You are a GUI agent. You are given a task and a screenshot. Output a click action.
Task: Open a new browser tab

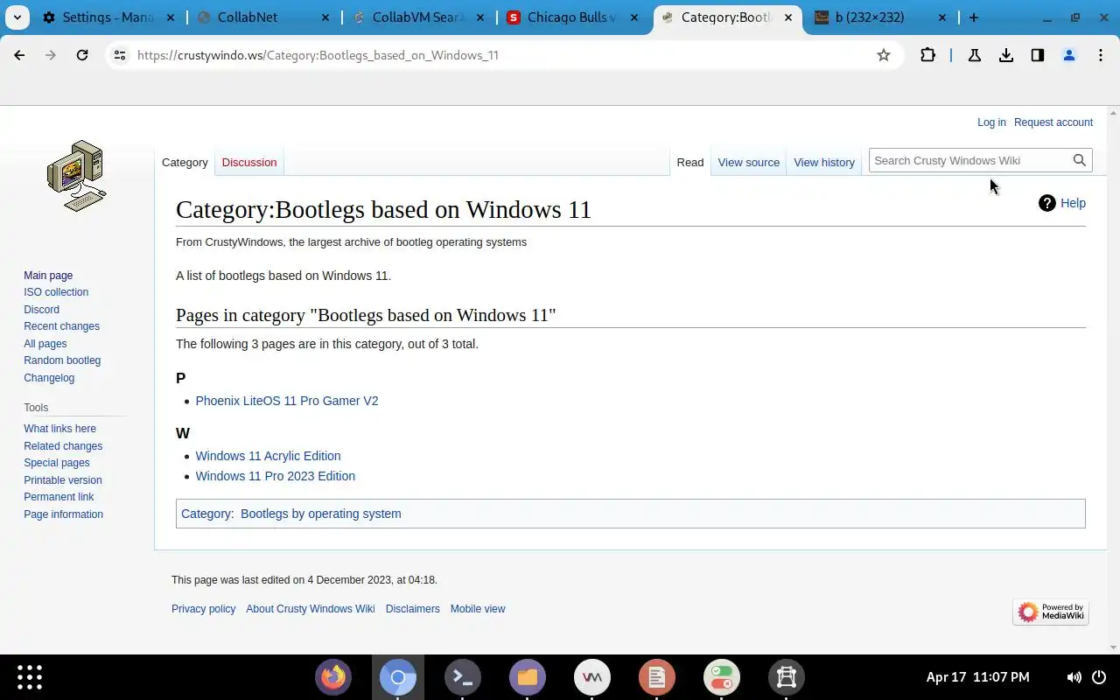coord(974,17)
